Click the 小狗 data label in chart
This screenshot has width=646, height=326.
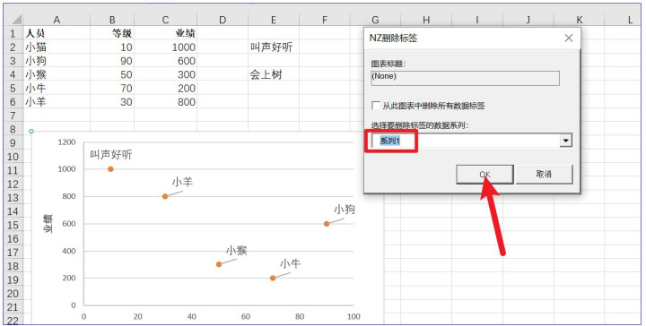click(x=344, y=210)
